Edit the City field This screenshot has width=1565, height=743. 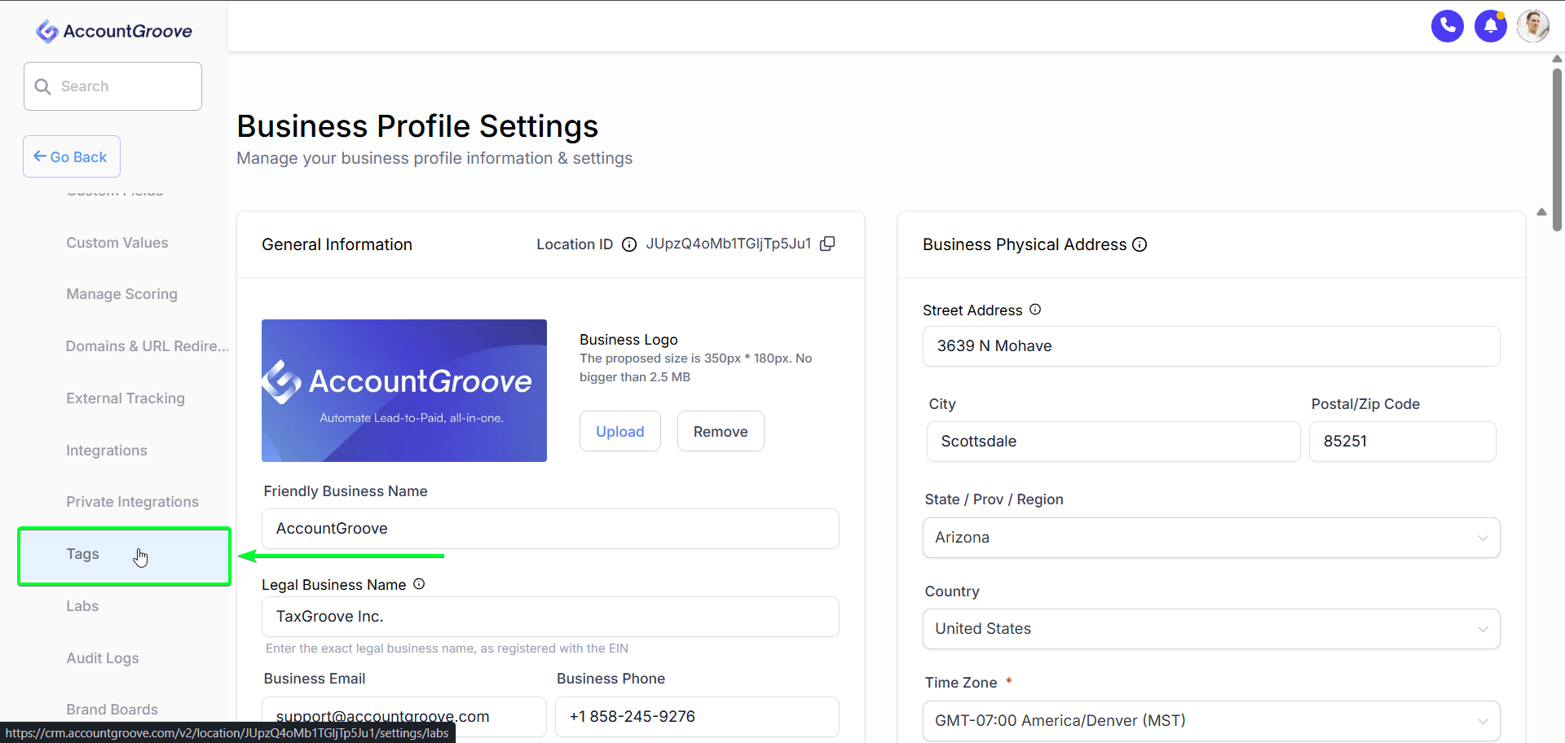(1113, 442)
